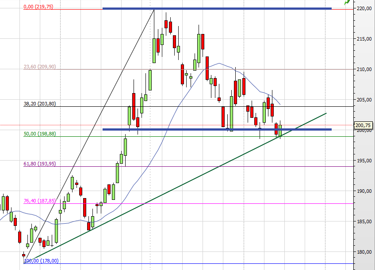Click the last green candle on the chart

pyautogui.click(x=280, y=130)
